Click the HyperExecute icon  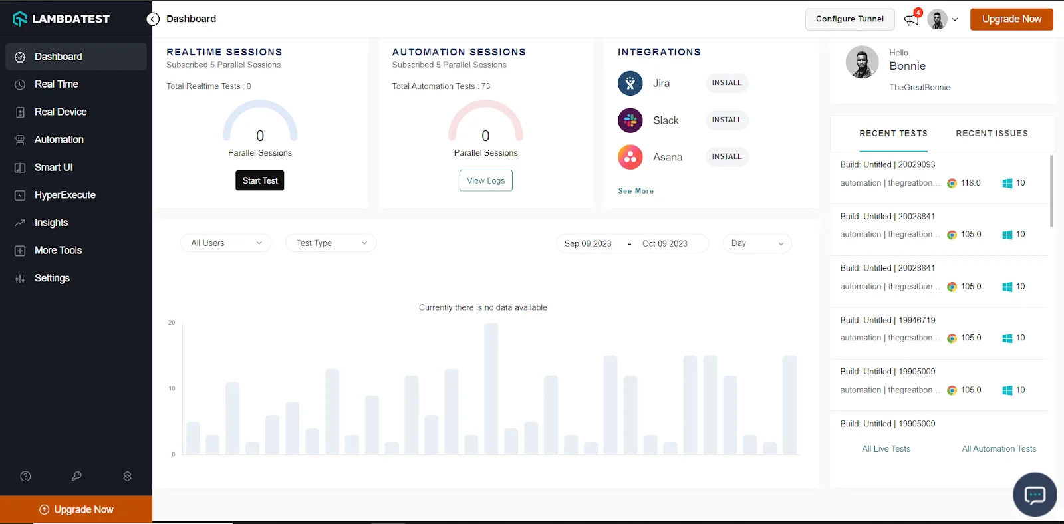(x=20, y=196)
